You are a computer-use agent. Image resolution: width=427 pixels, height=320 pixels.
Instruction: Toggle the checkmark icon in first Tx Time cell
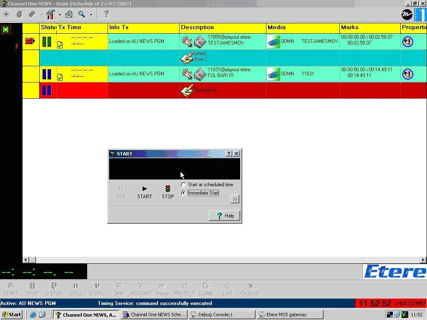[60, 45]
